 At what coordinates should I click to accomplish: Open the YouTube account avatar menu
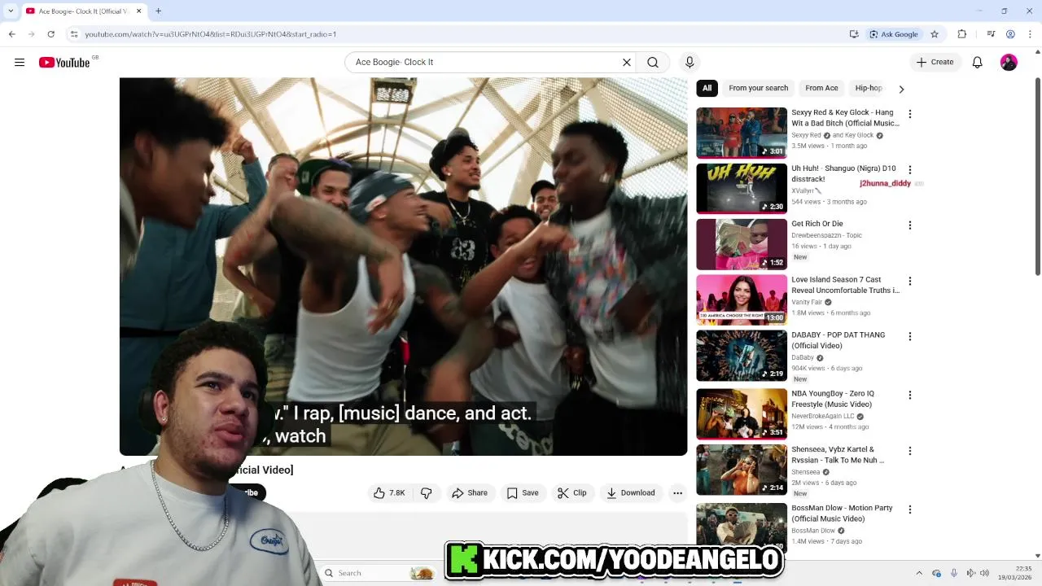pyautogui.click(x=1009, y=62)
